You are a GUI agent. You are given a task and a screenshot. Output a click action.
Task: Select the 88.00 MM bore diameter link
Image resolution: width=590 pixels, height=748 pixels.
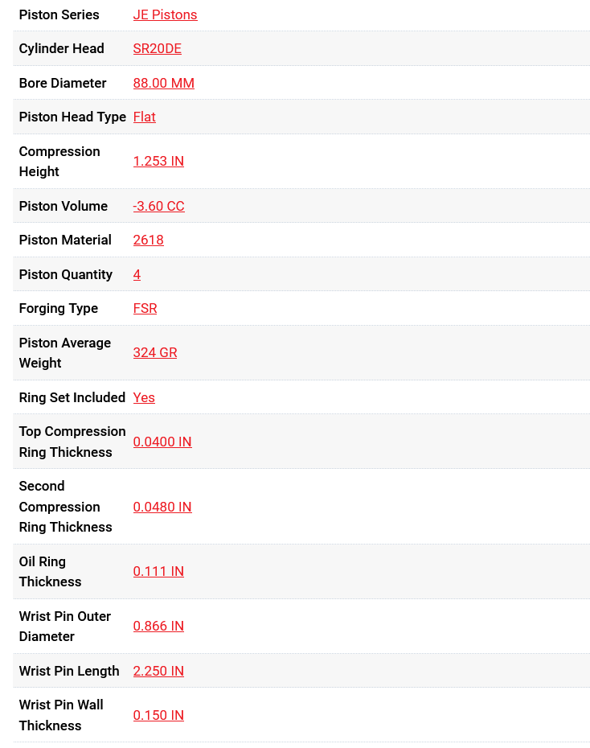(x=163, y=83)
